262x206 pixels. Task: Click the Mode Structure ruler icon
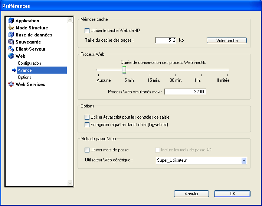pos(11,28)
